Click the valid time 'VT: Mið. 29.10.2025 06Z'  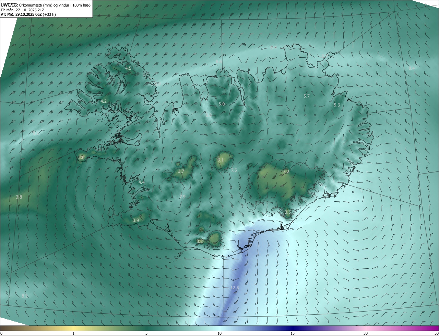[x=21, y=14]
